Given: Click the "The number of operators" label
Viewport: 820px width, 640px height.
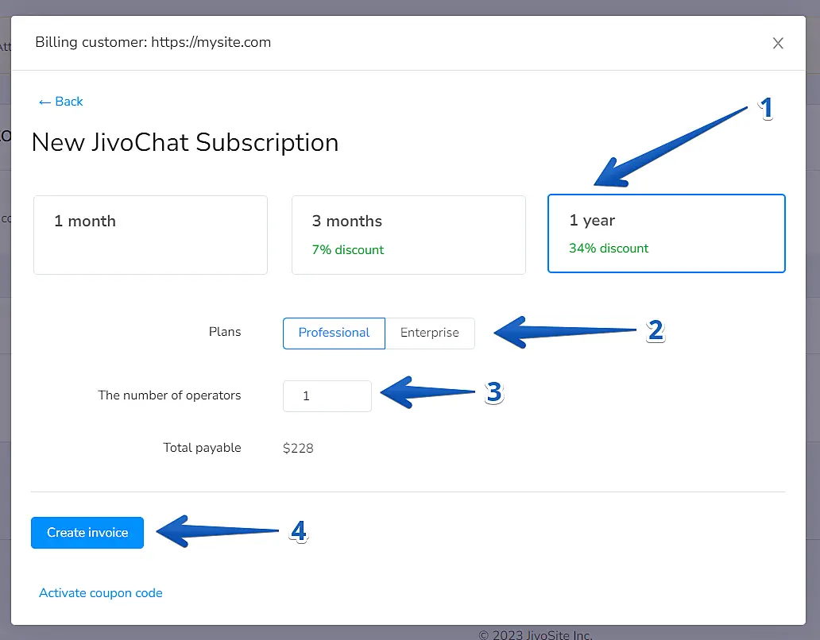Looking at the screenshot, I should [x=169, y=395].
